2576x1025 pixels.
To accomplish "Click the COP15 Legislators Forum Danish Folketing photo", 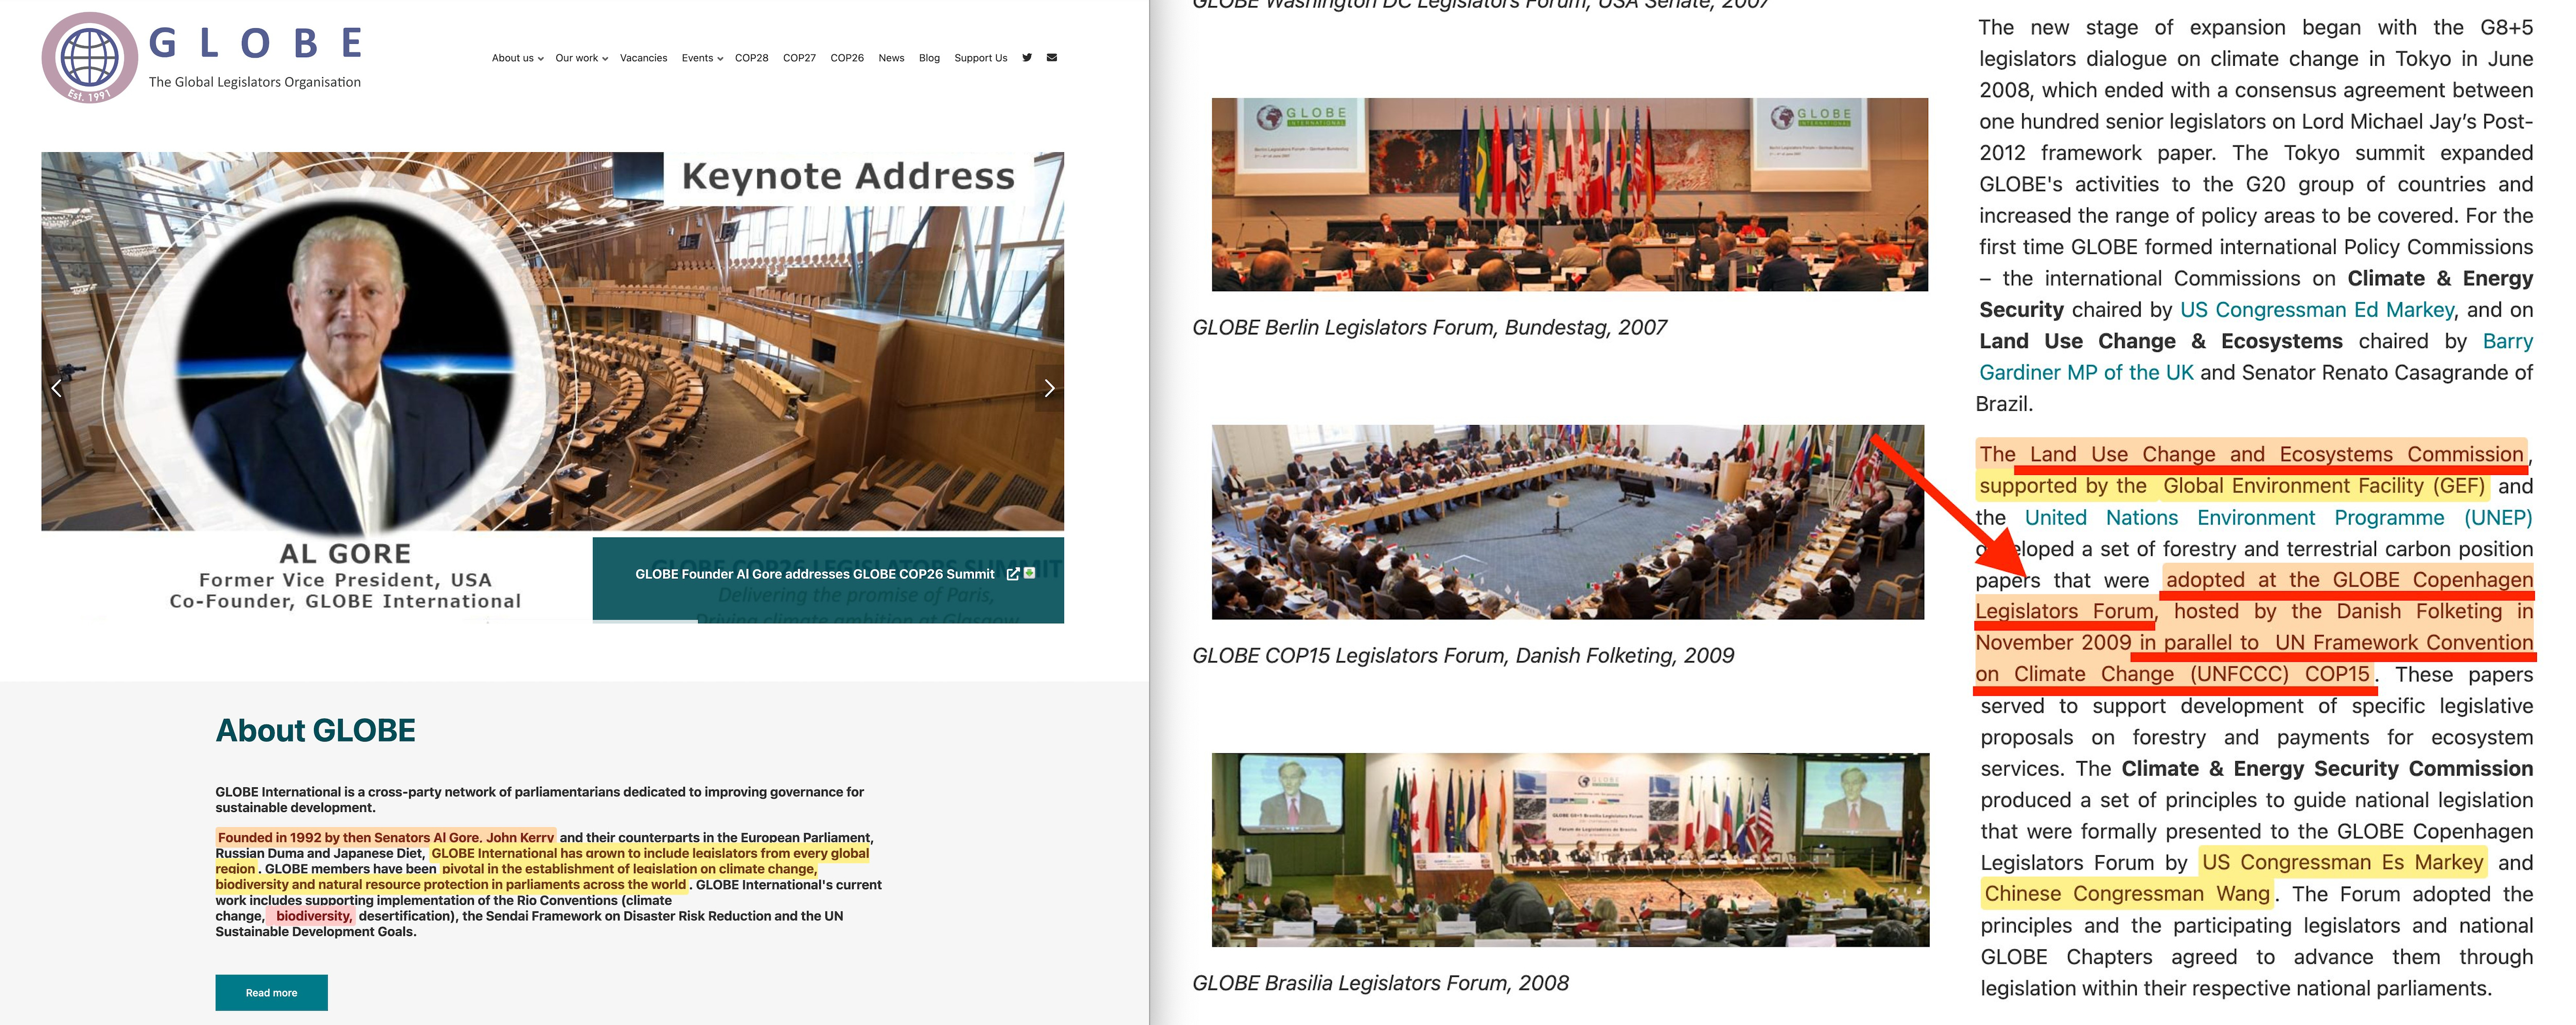I will click(x=1567, y=522).
